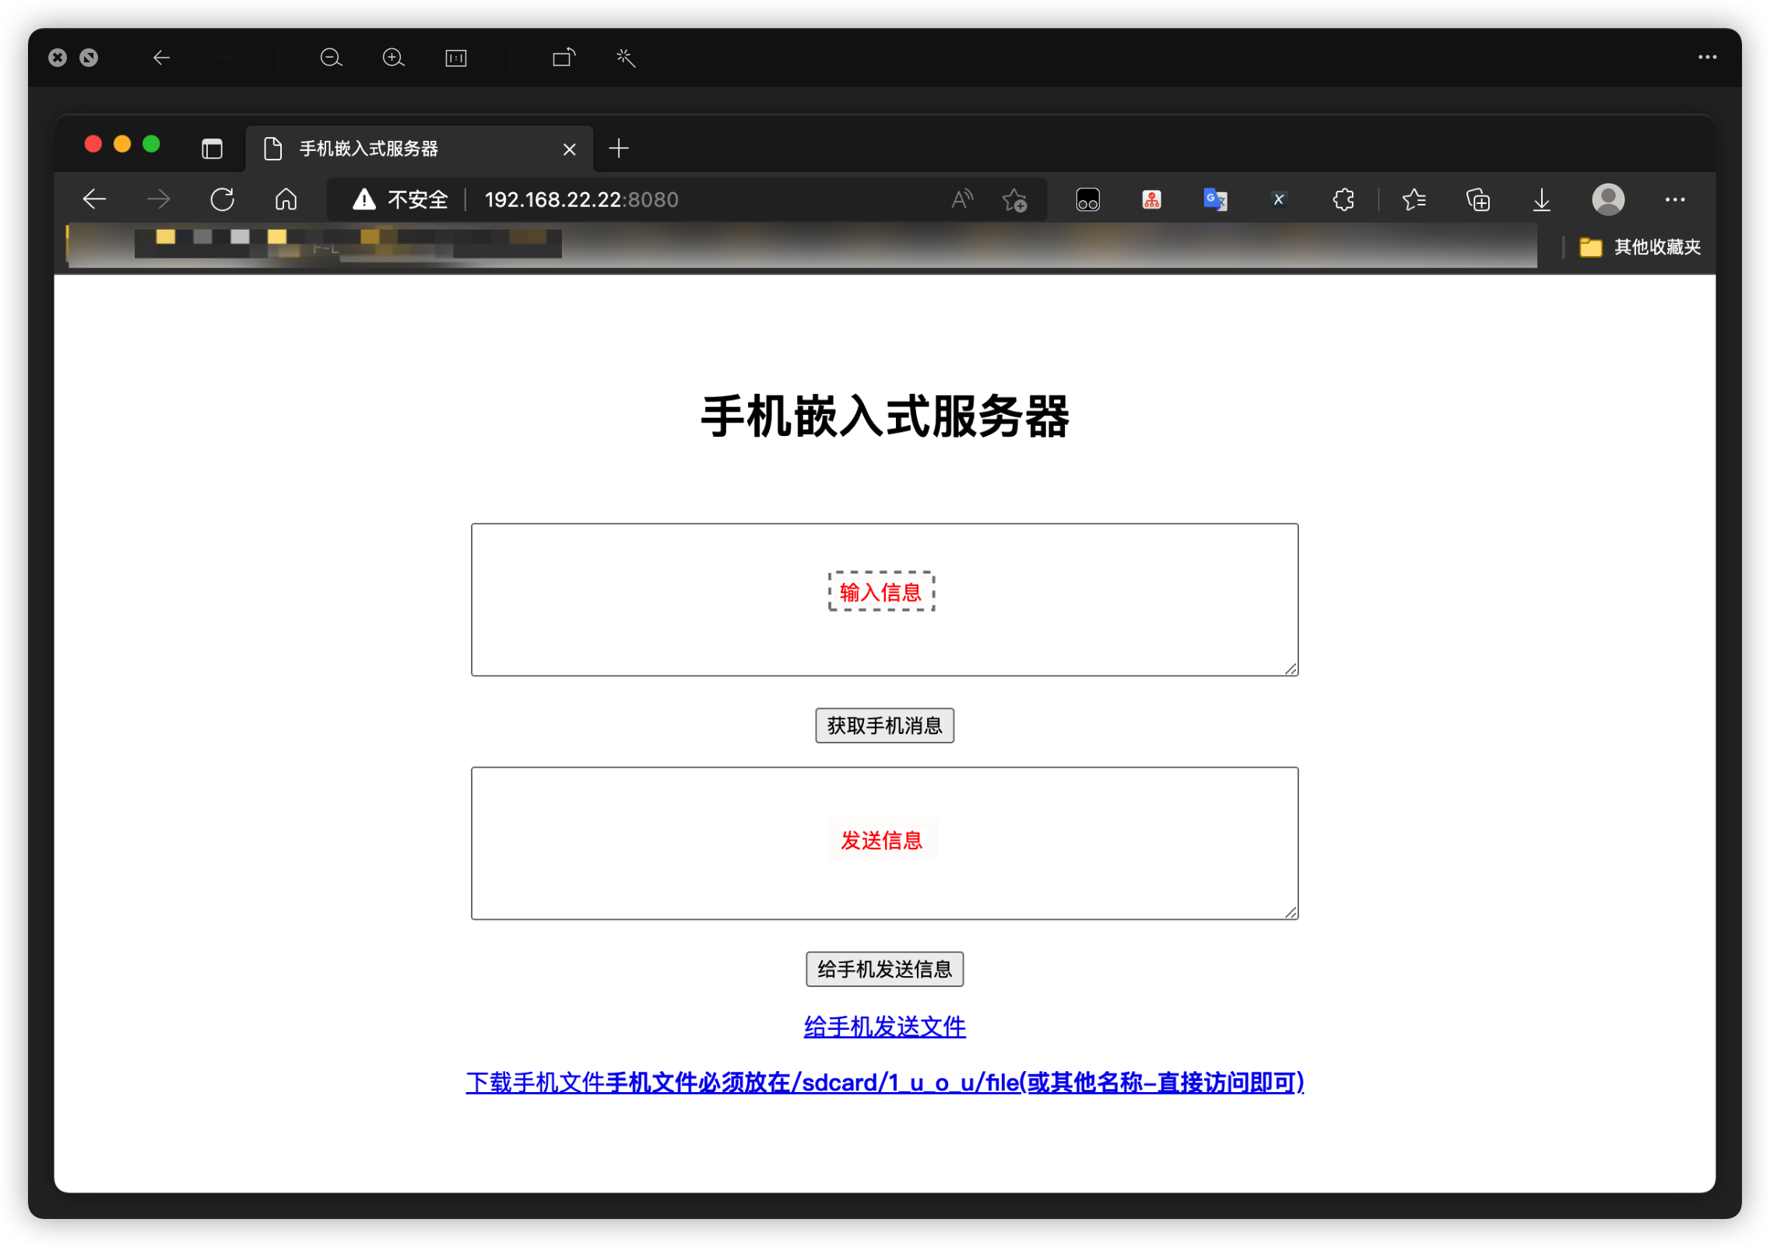
Task: Click the 手机嵌入式服务器 page heading
Action: tap(885, 416)
